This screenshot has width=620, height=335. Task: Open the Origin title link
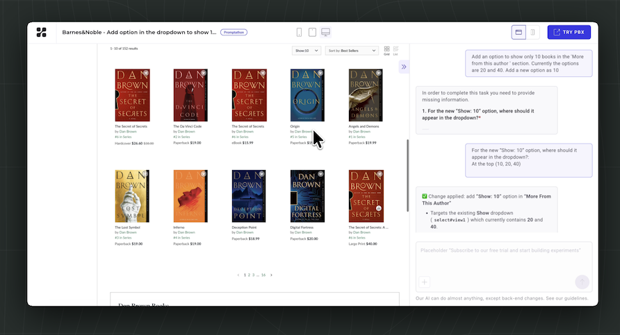(295, 126)
